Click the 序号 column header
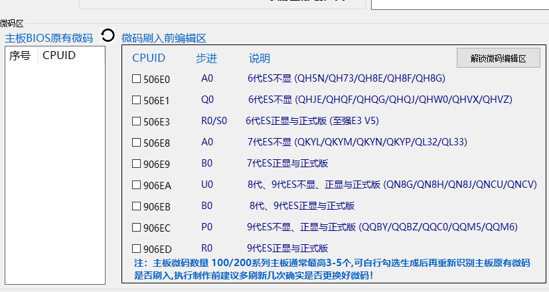 click(x=20, y=56)
